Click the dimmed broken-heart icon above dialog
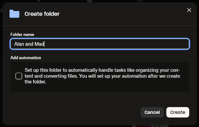The width and height of the screenshot is (199, 127). pyautogui.click(x=90, y=1)
